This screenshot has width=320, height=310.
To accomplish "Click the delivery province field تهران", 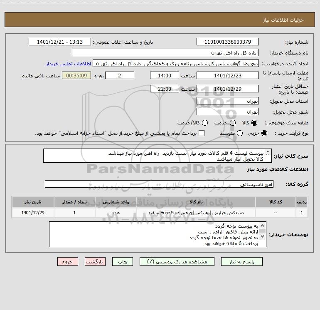I will coord(228,101).
